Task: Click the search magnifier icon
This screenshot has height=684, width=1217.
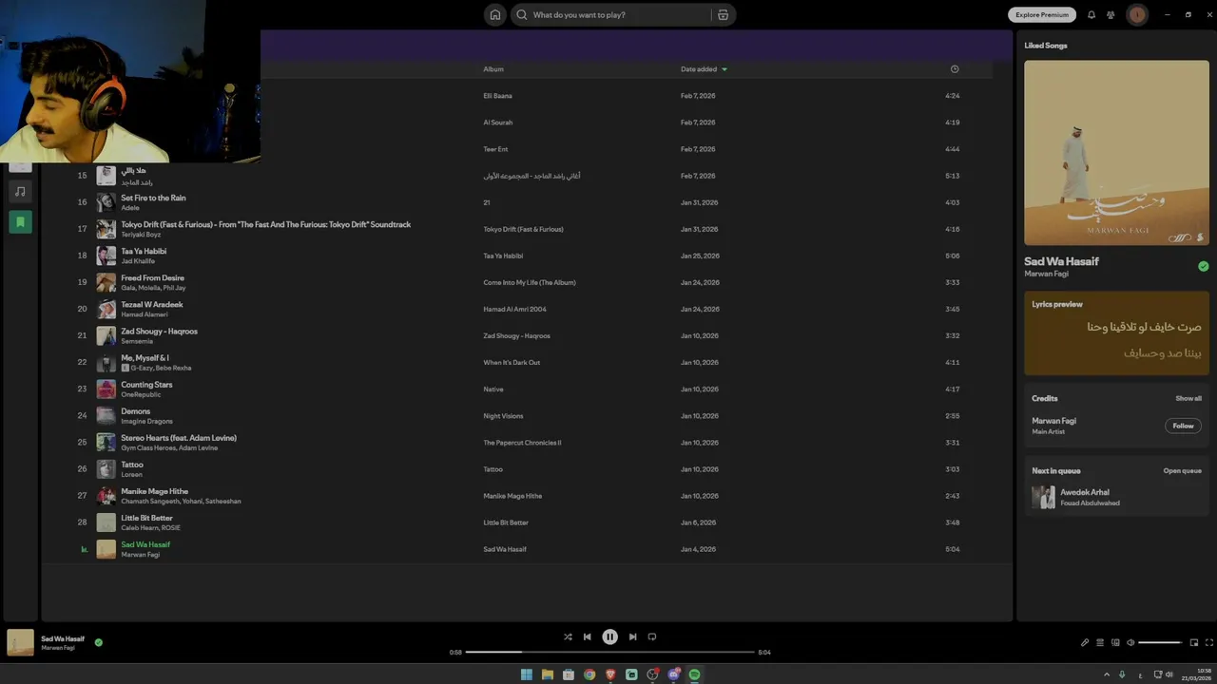Action: point(522,15)
